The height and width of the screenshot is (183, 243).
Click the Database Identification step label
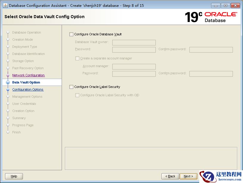pos(28,54)
